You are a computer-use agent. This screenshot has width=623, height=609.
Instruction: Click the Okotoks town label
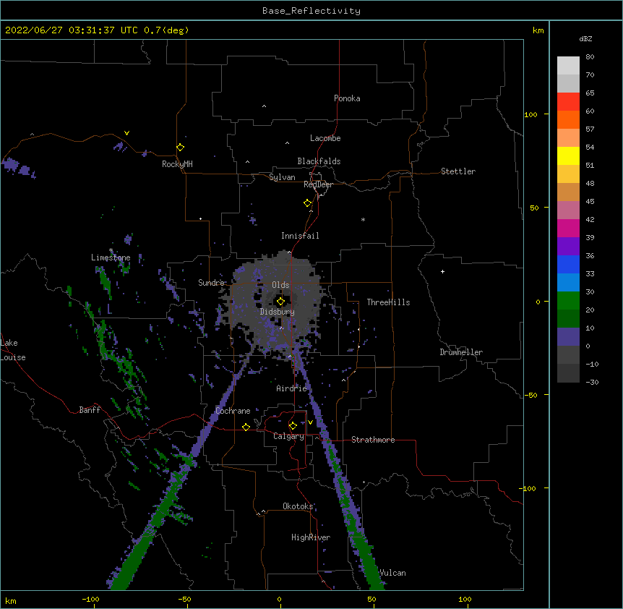(x=298, y=506)
